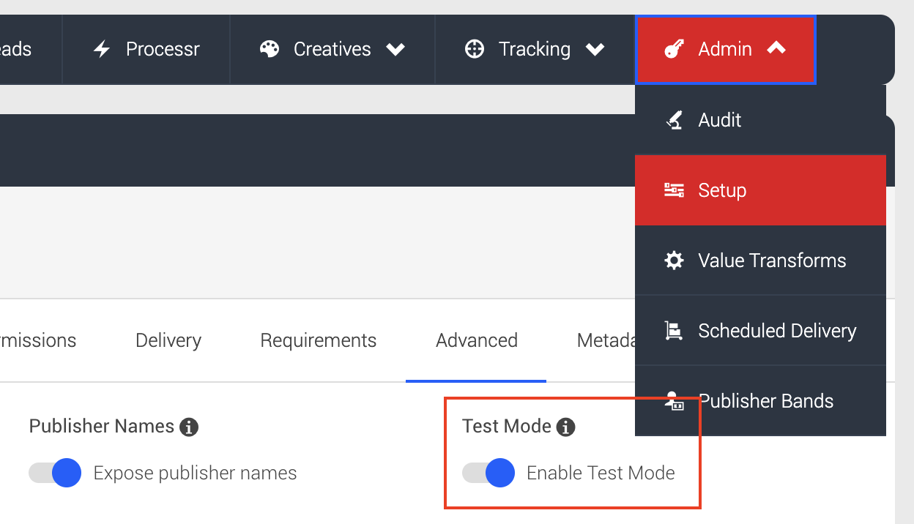Click the Scheduled Delivery cart icon
The width and height of the screenshot is (914, 524).
[674, 331]
